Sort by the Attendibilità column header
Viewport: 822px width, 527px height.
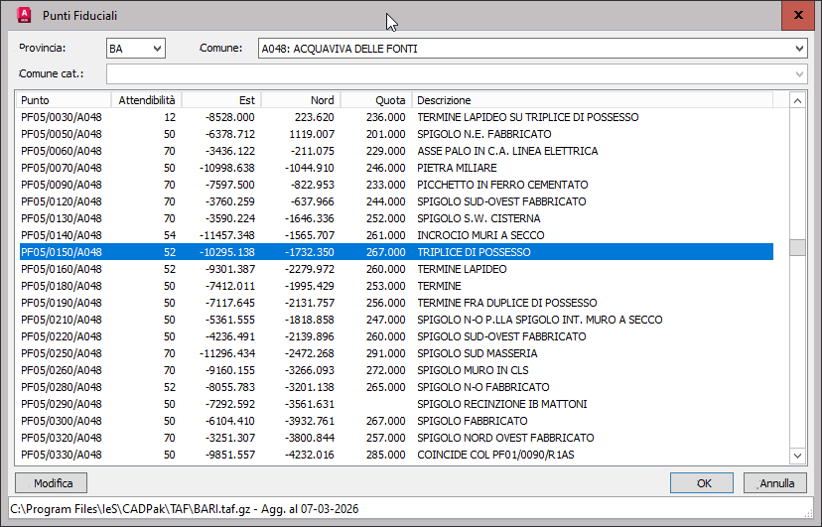pyautogui.click(x=146, y=100)
